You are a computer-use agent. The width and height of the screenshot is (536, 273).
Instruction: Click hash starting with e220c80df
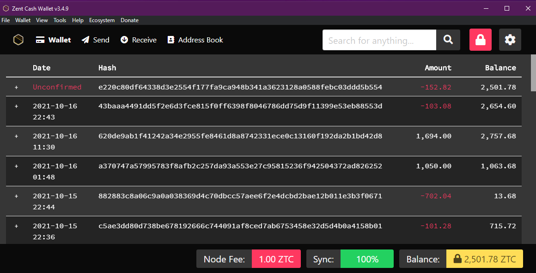240,87
